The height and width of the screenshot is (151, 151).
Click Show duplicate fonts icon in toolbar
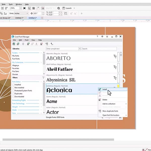(x=47, y=44)
